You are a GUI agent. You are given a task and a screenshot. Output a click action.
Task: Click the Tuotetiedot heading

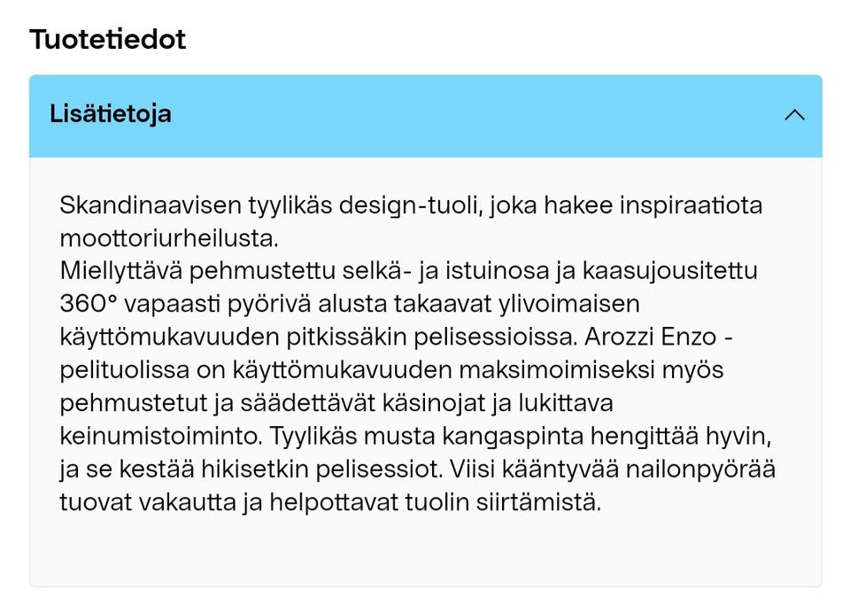107,39
